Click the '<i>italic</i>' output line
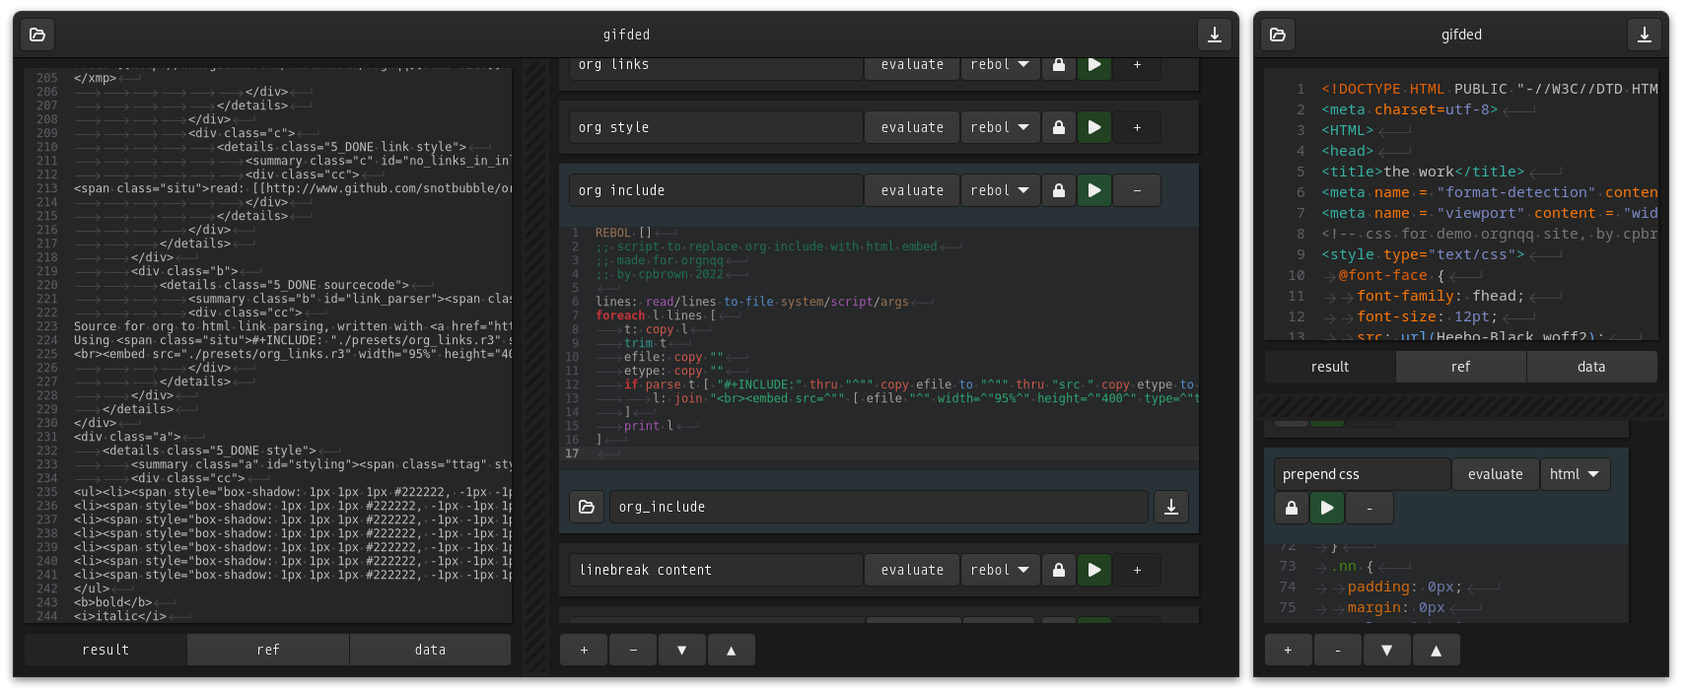Image resolution: width=1688 pixels, height=693 pixels. pos(120,616)
